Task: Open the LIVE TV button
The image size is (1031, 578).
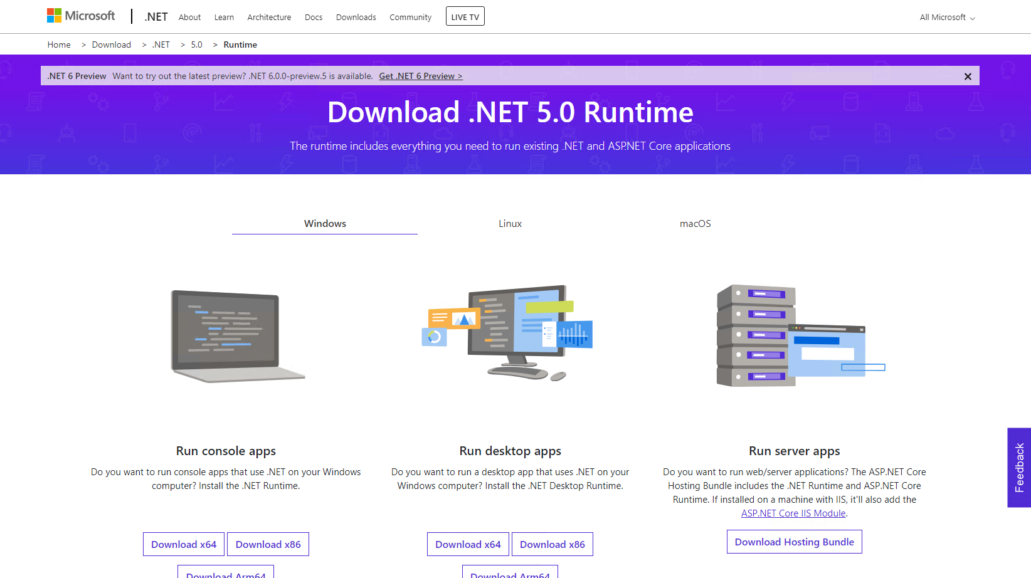Action: pos(465,17)
